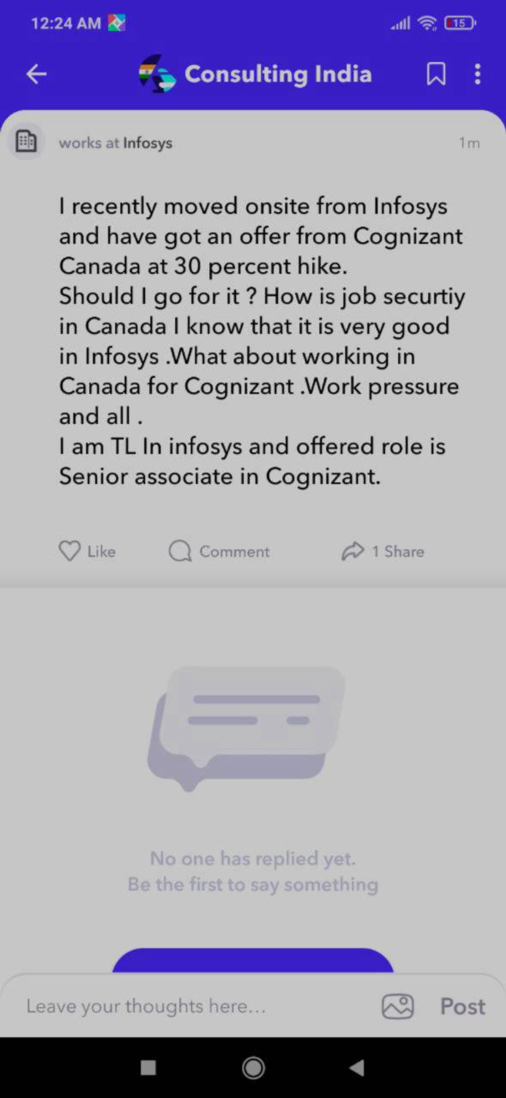Tap the Android recent apps square

(x=148, y=1067)
